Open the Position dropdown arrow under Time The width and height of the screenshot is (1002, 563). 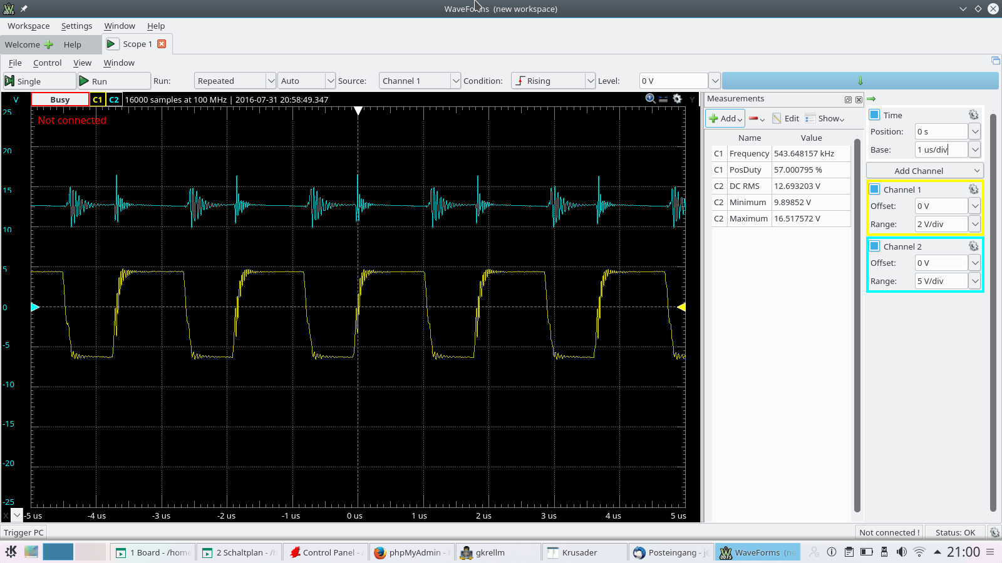point(975,131)
